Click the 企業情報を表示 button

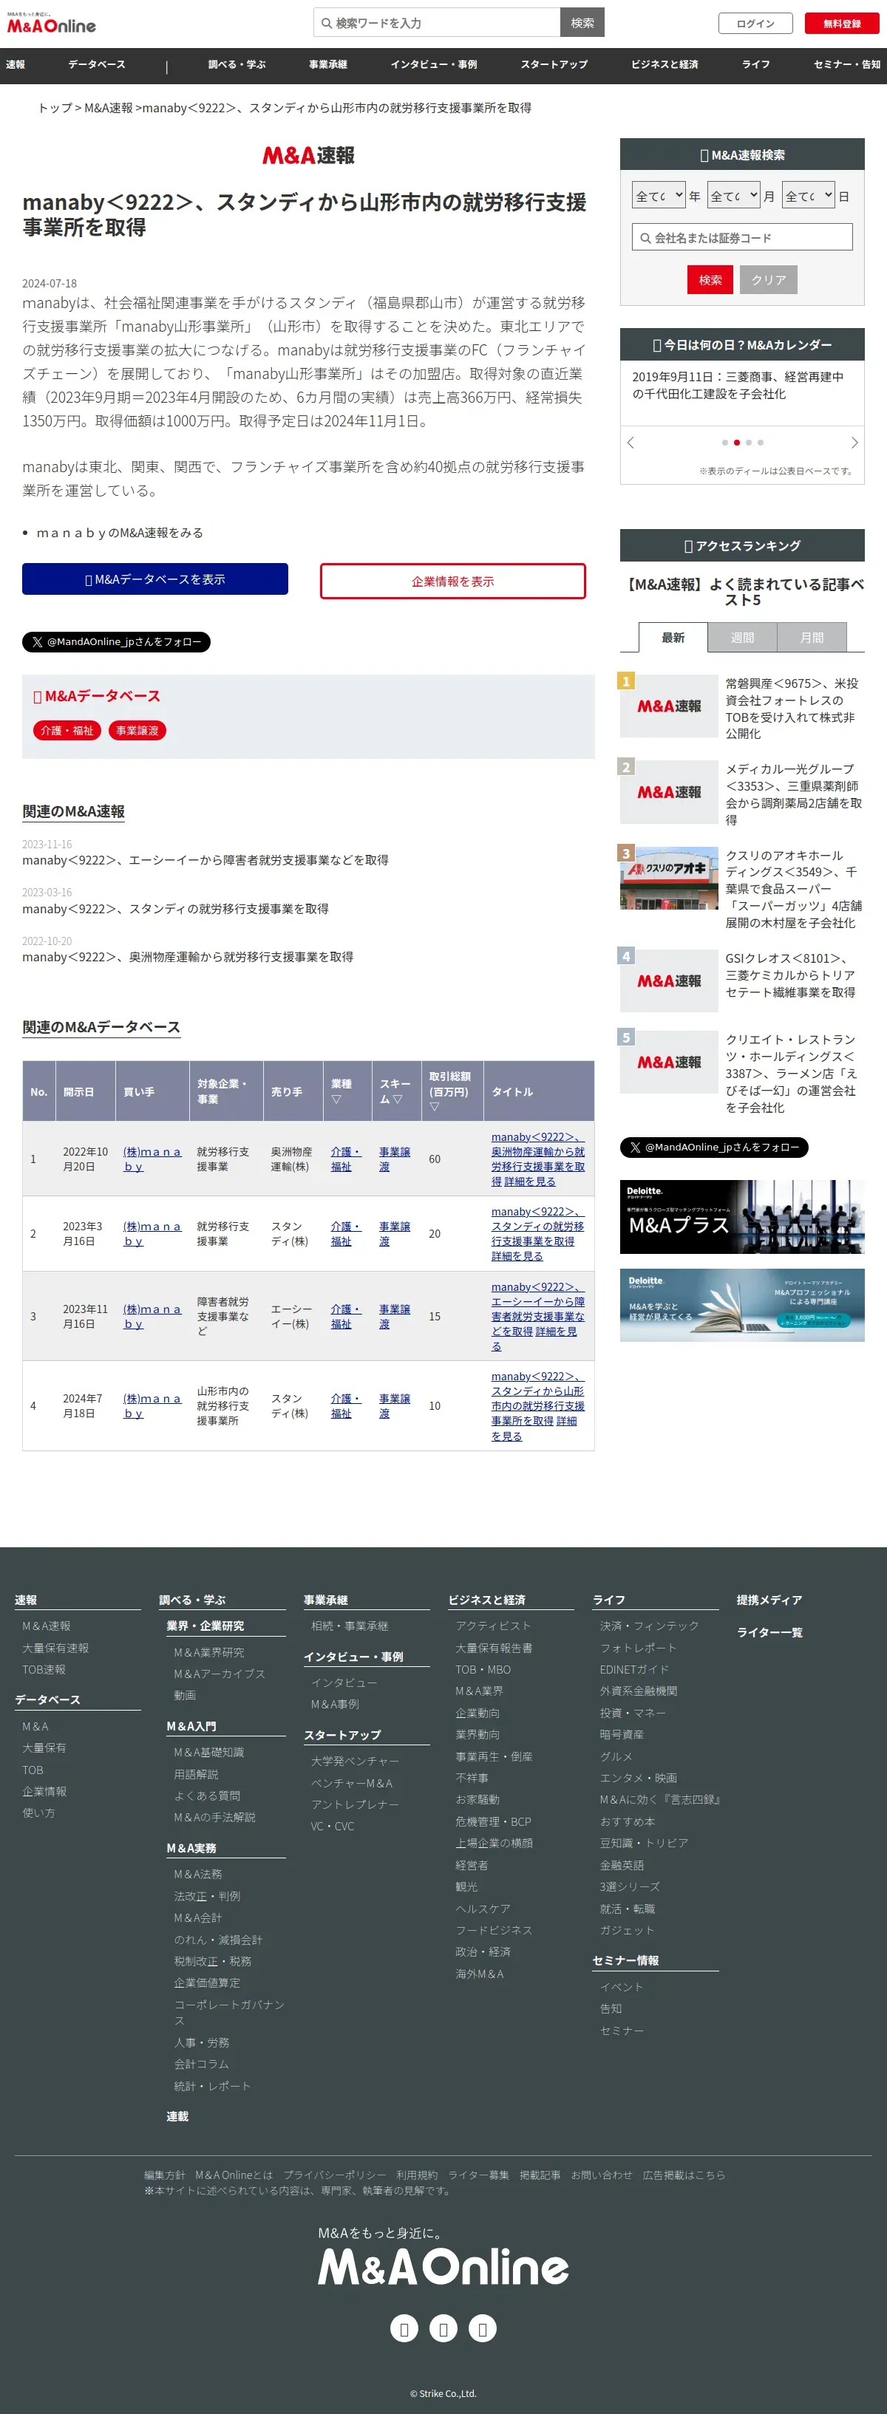pos(453,581)
